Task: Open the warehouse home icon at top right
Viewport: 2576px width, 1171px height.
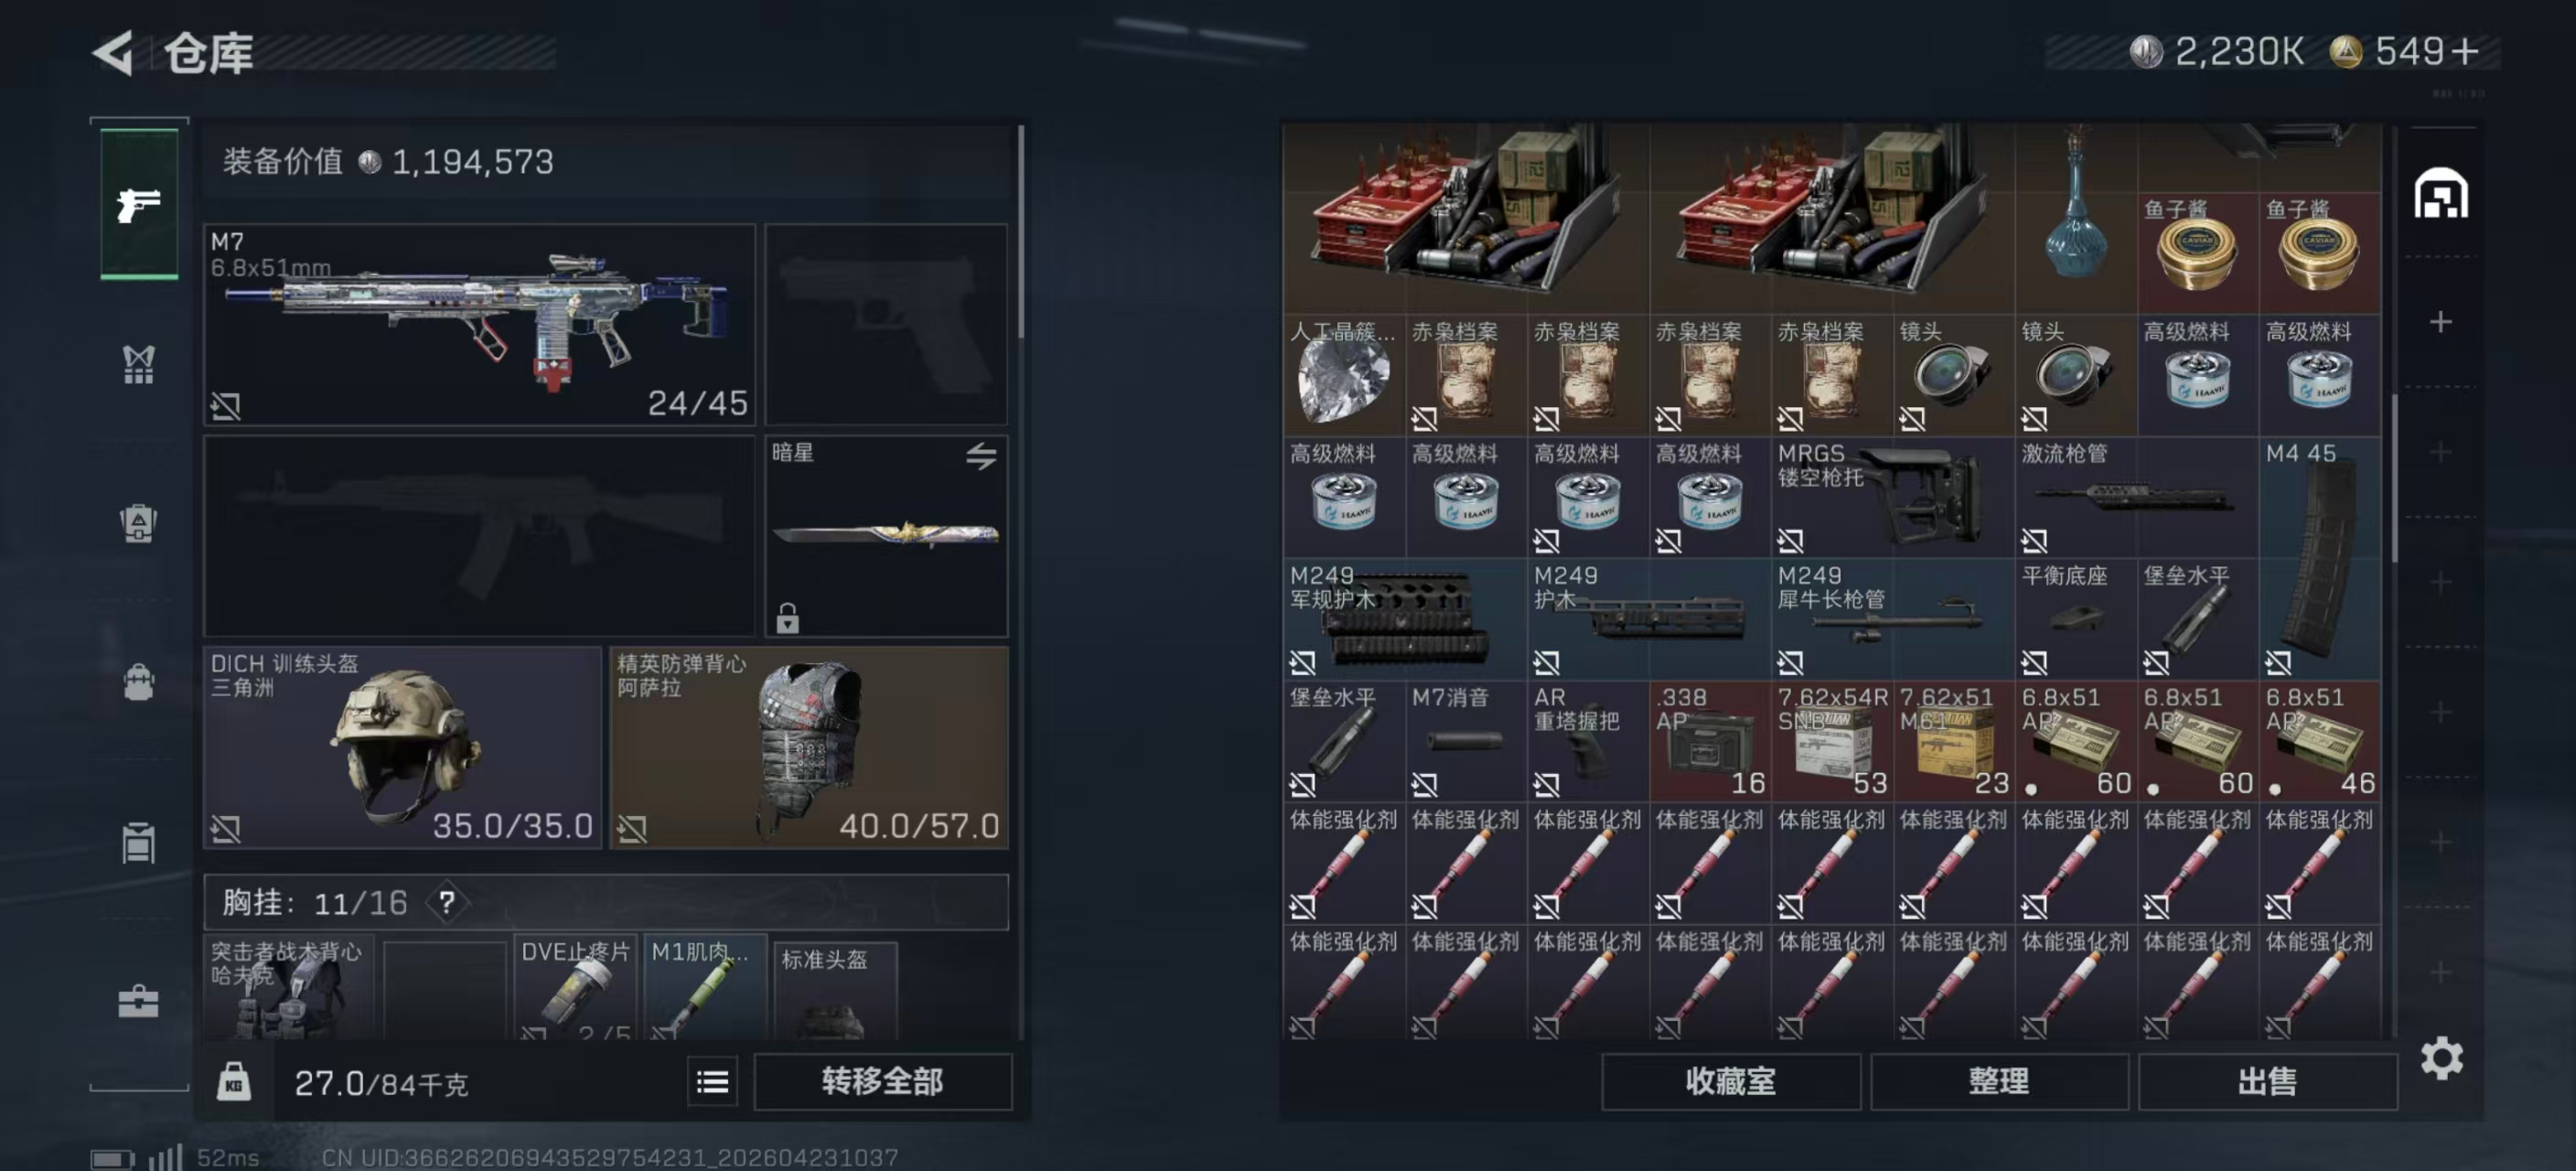Action: click(x=2441, y=193)
